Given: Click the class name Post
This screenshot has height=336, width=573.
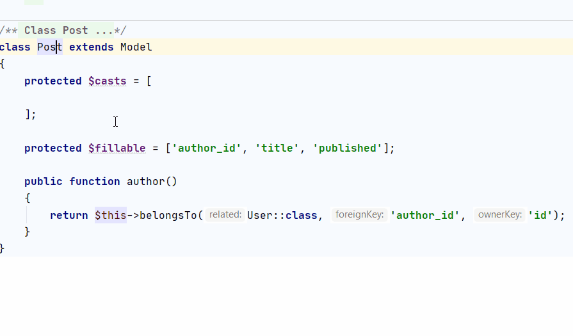Looking at the screenshot, I should 50,47.
